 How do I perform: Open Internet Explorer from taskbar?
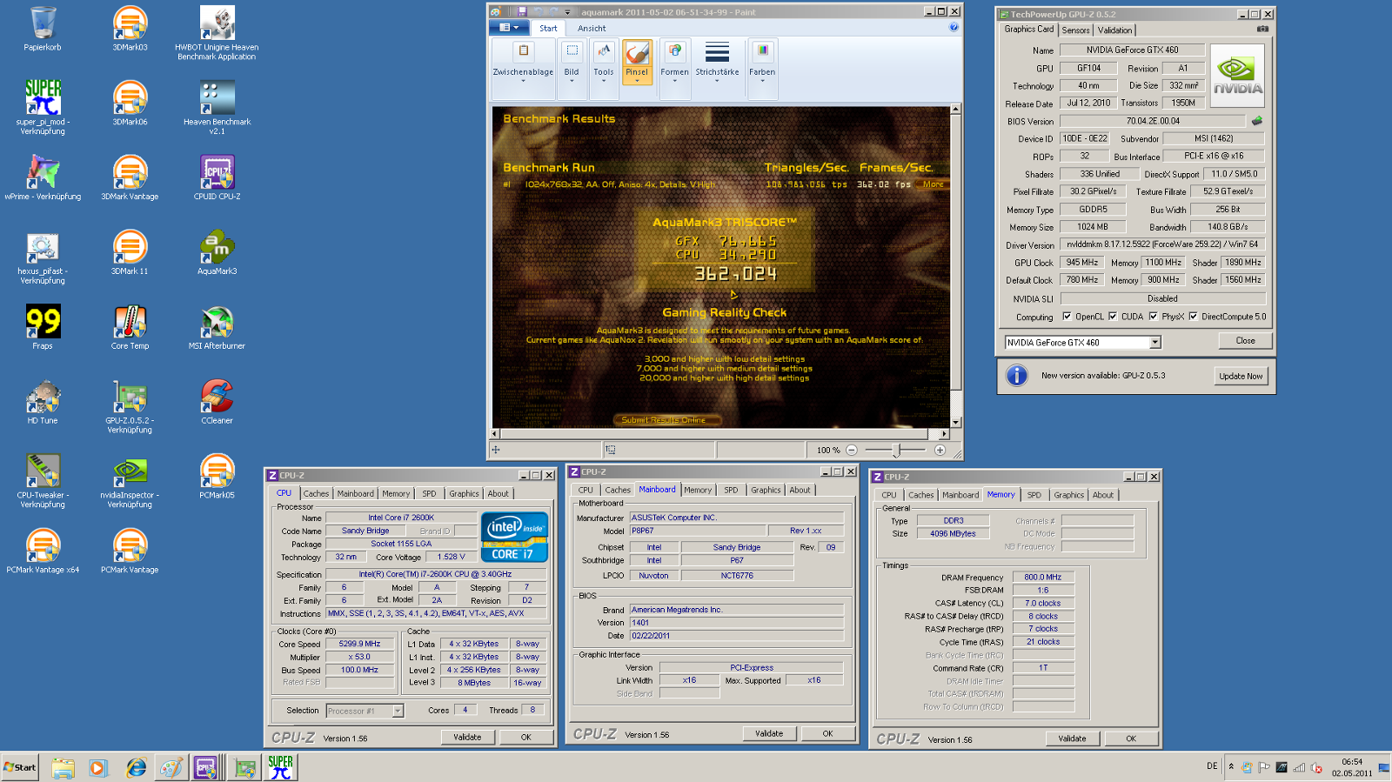coord(137,767)
